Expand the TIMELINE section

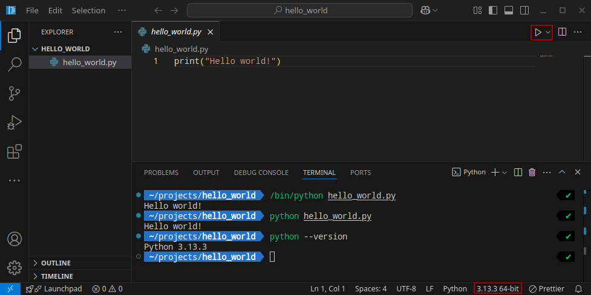(80, 276)
